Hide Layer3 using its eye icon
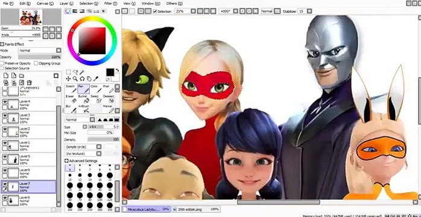This screenshot has height=217, width=421. pyautogui.click(x=5, y=115)
